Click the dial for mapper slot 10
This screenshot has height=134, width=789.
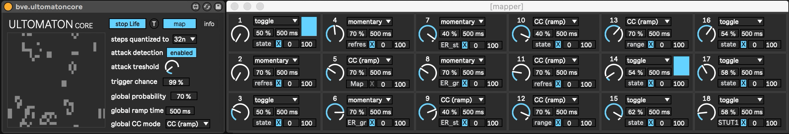tap(521, 34)
